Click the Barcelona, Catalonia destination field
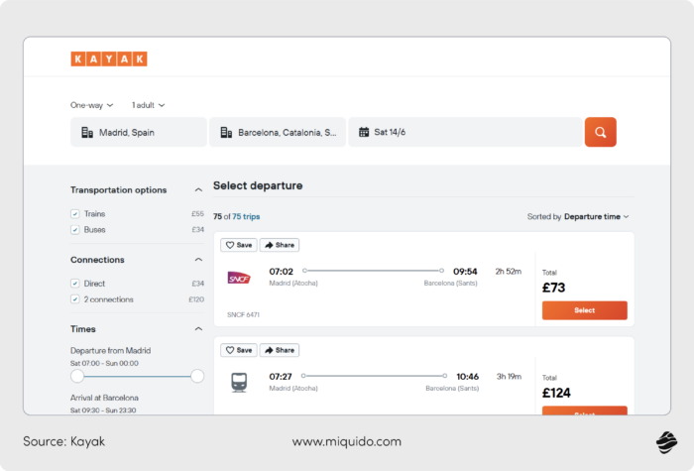Image resolution: width=694 pixels, height=471 pixels. (278, 132)
